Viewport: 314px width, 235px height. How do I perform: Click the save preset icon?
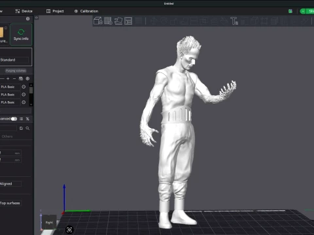pyautogui.click(x=21, y=129)
